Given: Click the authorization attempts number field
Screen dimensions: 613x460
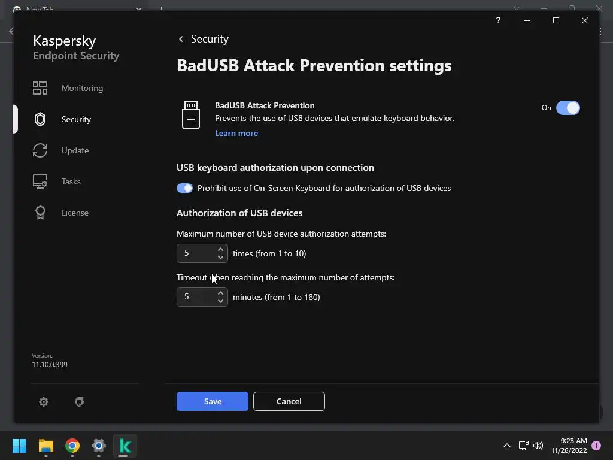Looking at the screenshot, I should (202, 253).
